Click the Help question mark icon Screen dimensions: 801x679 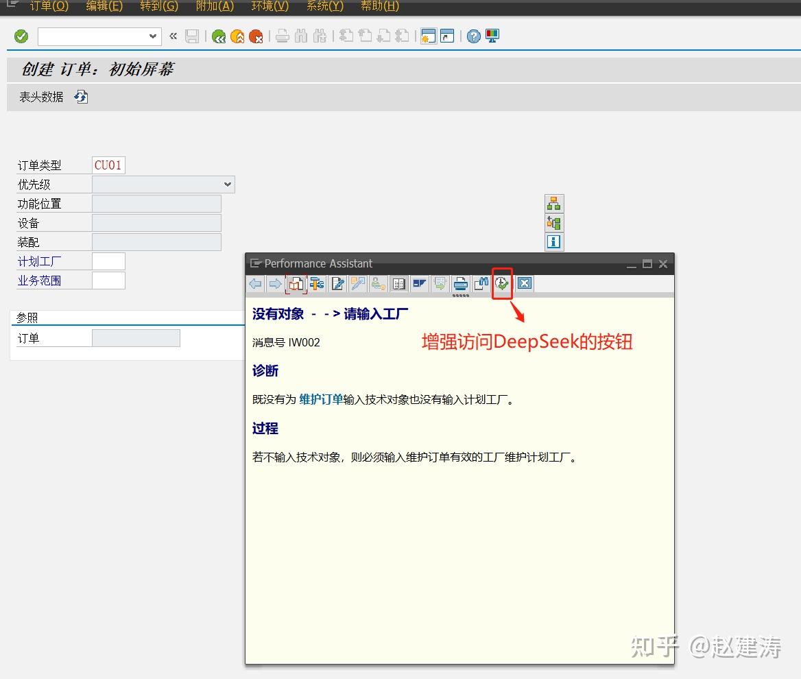tap(473, 36)
